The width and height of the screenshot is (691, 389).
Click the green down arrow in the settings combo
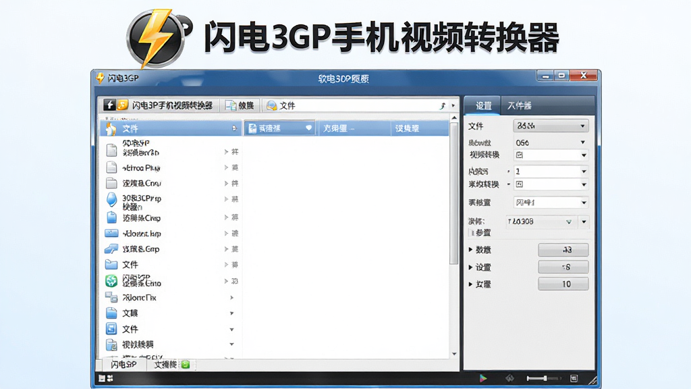click(569, 222)
